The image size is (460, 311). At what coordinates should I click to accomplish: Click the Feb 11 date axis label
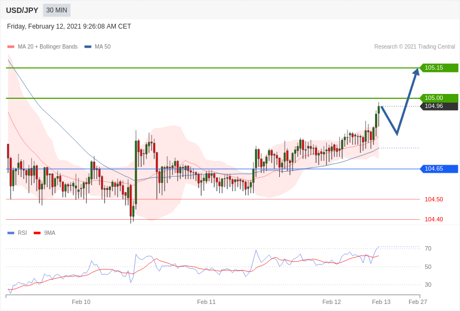206,302
